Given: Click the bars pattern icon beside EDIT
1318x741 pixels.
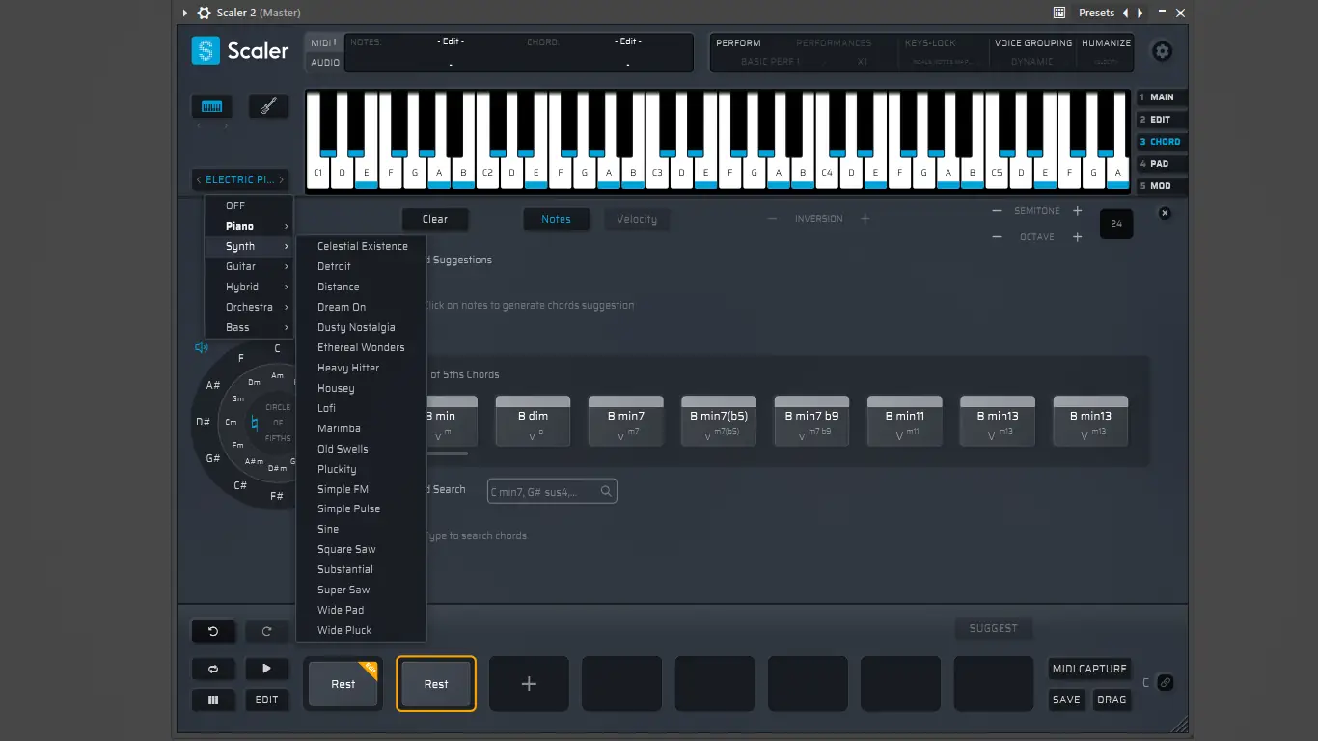Looking at the screenshot, I should click(x=213, y=700).
